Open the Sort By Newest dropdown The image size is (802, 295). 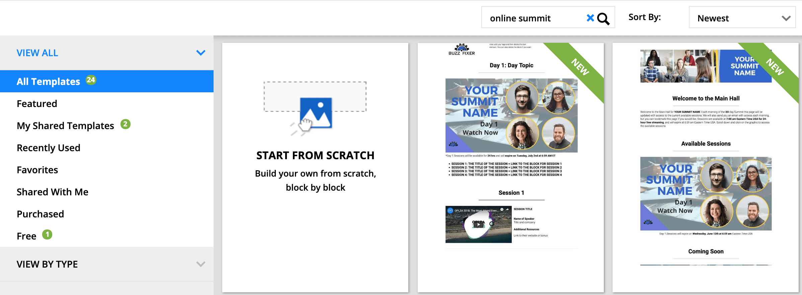point(742,18)
